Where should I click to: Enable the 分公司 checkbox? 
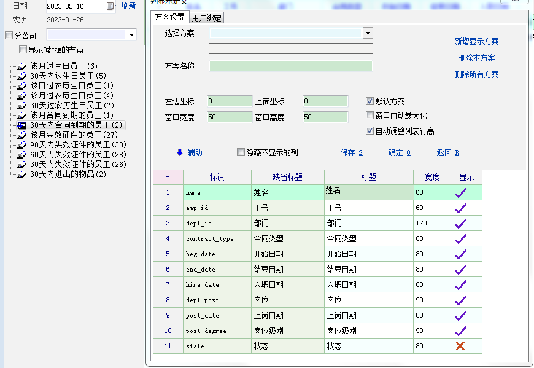click(9, 36)
